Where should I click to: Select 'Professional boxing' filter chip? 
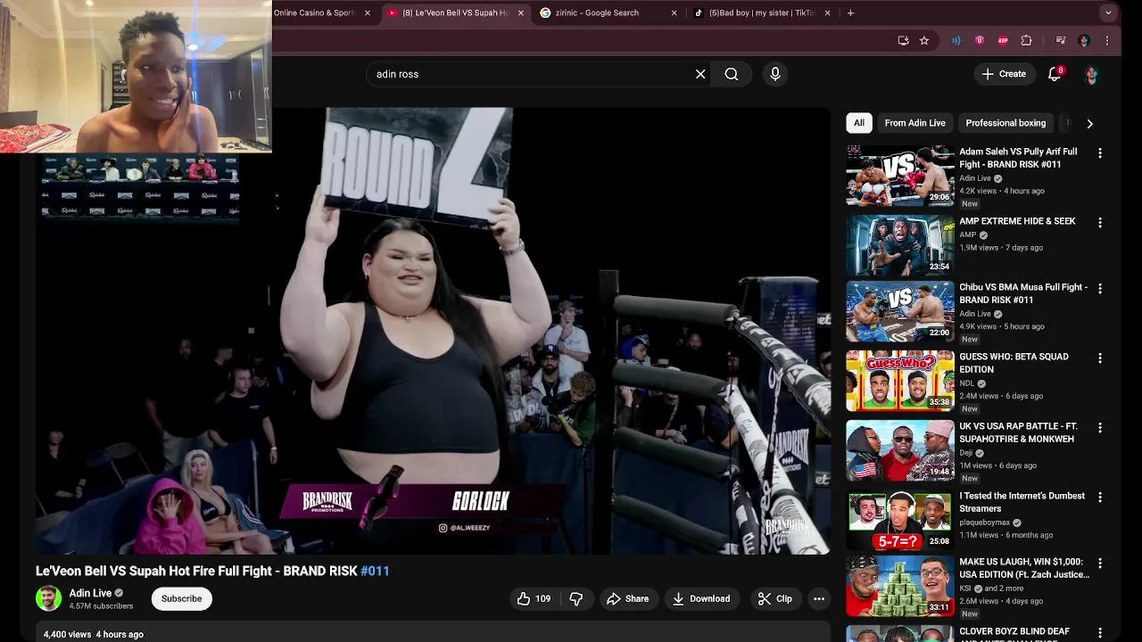point(1005,123)
